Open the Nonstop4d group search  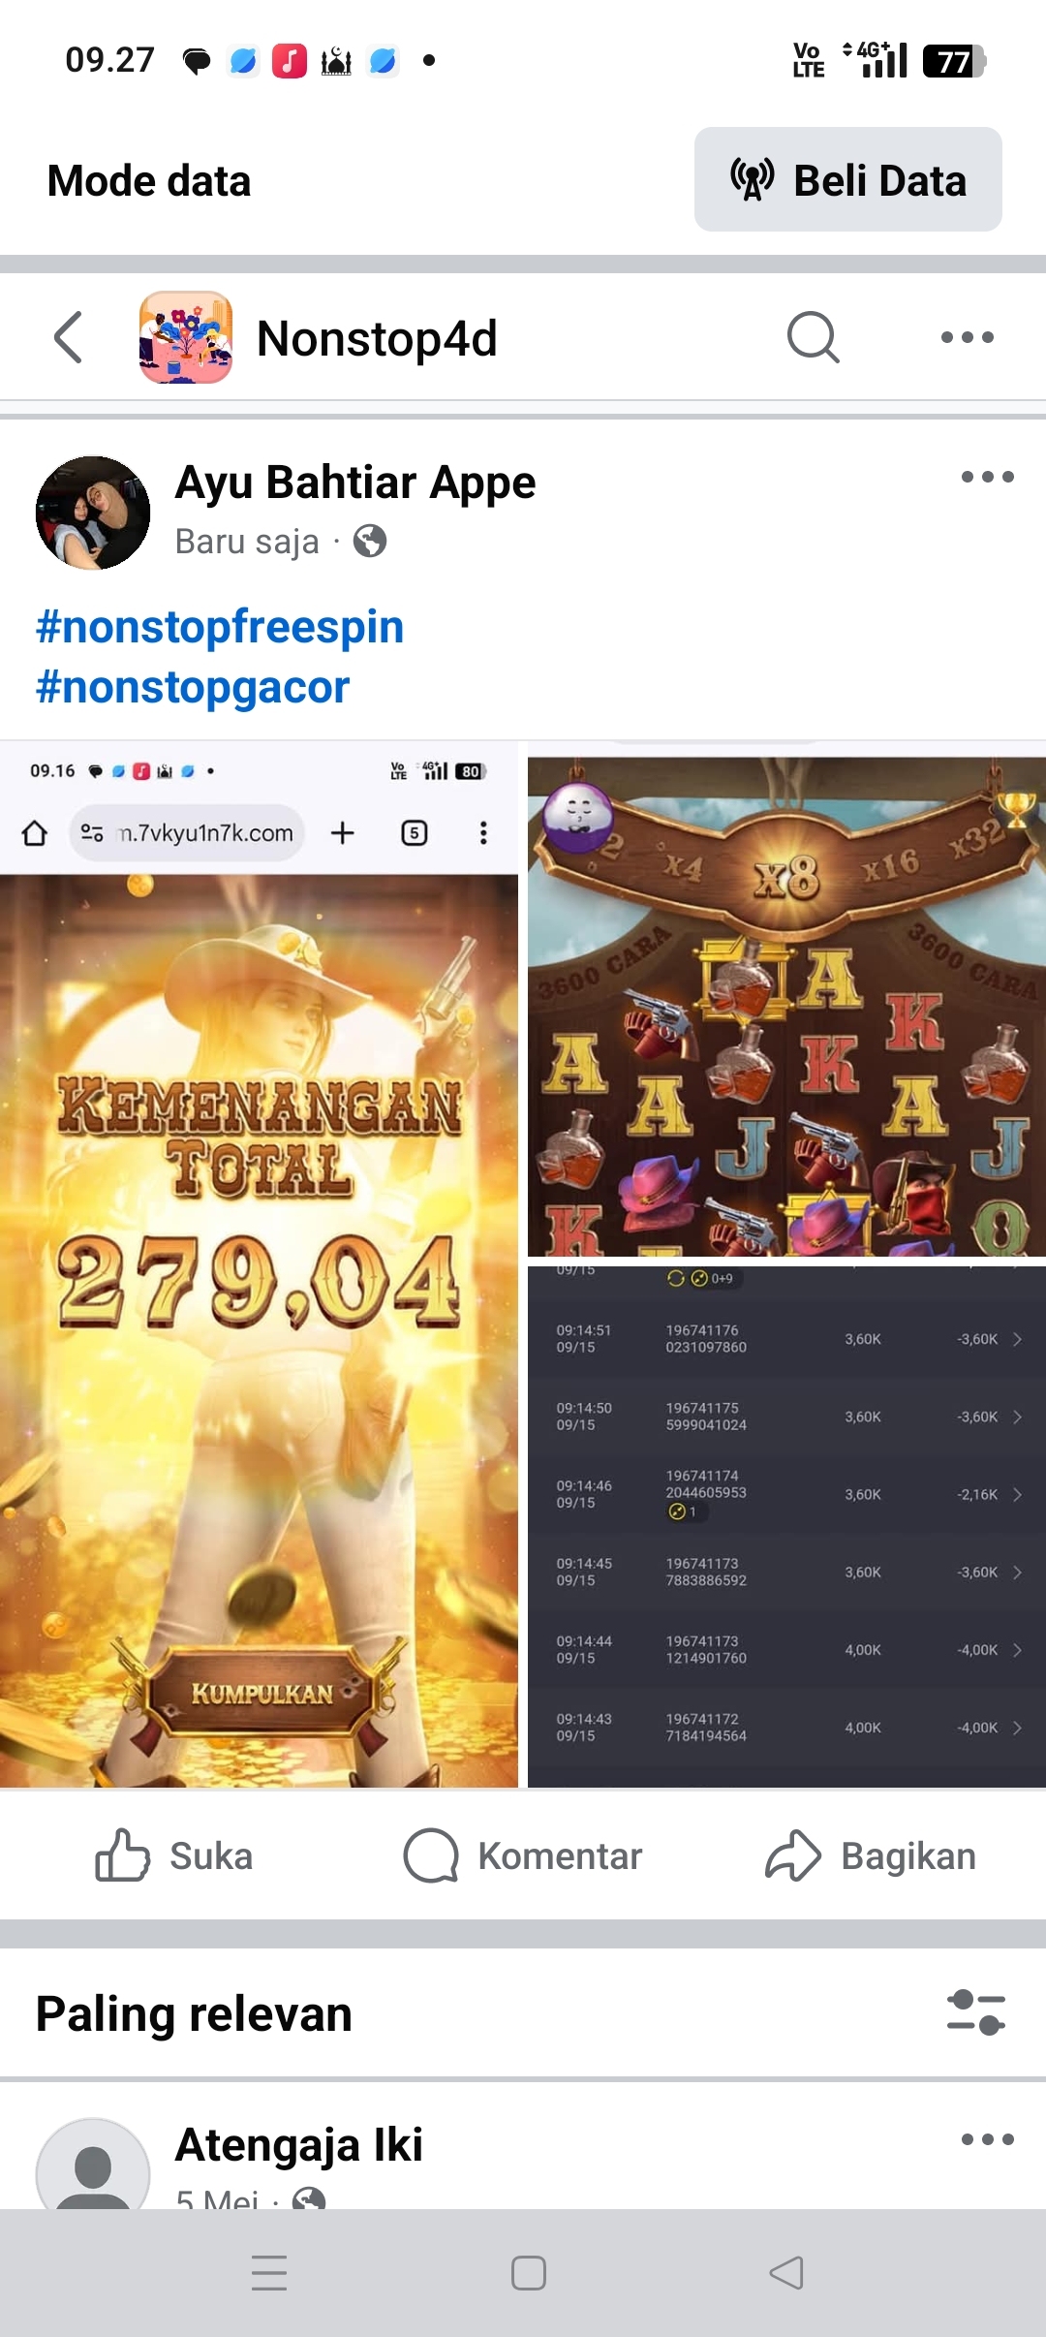pyautogui.click(x=813, y=337)
